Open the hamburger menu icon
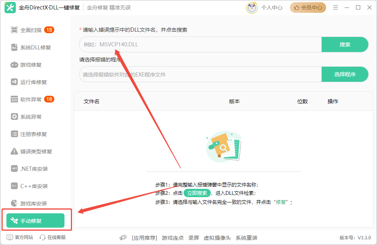The image size is (377, 245). (x=336, y=8)
